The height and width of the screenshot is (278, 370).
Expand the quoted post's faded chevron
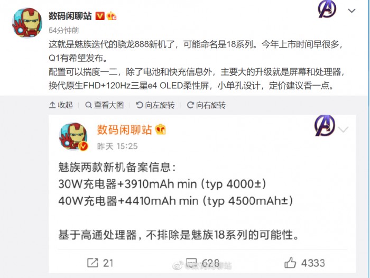click(343, 129)
